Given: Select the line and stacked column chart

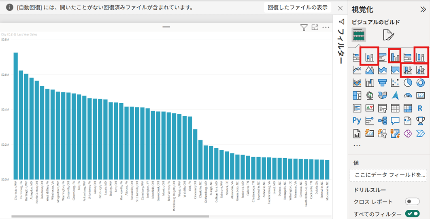Looking at the screenshot, I should click(408, 70).
